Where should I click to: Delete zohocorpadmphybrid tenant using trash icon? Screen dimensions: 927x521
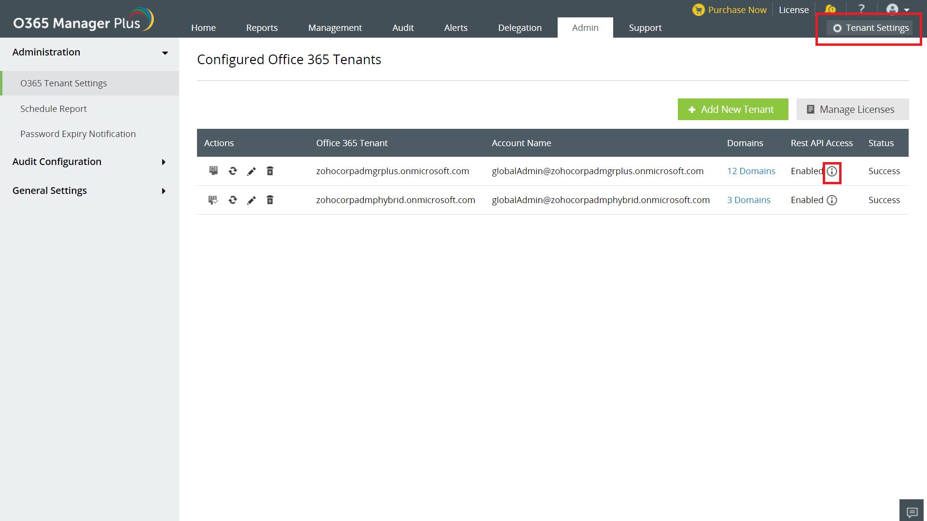pyautogui.click(x=270, y=200)
